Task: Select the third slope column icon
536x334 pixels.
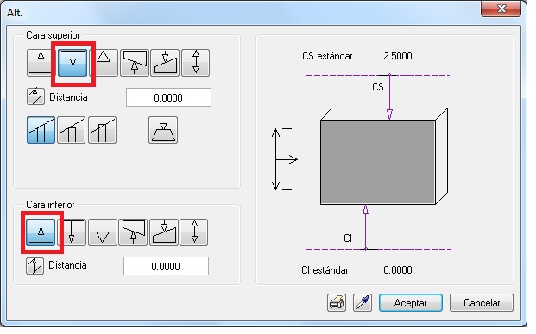Action: [x=102, y=130]
